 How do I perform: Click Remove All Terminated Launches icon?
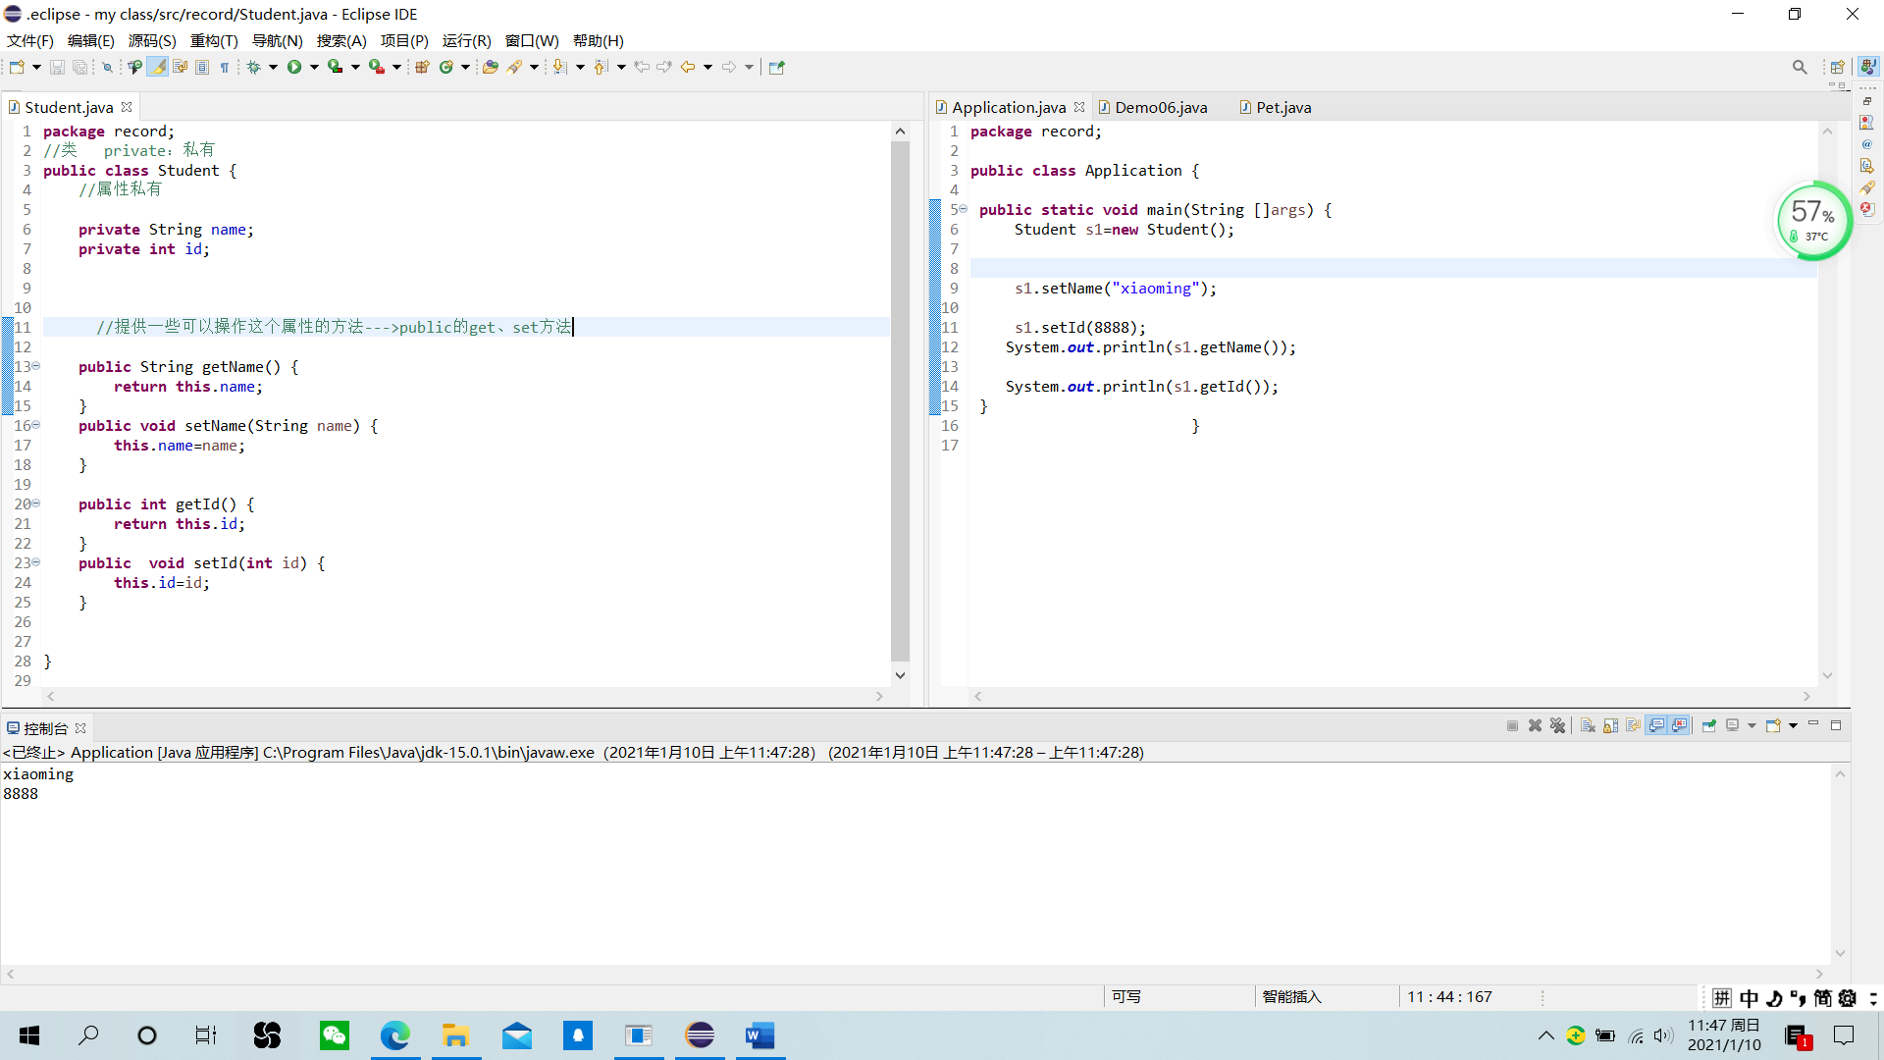point(1557,726)
